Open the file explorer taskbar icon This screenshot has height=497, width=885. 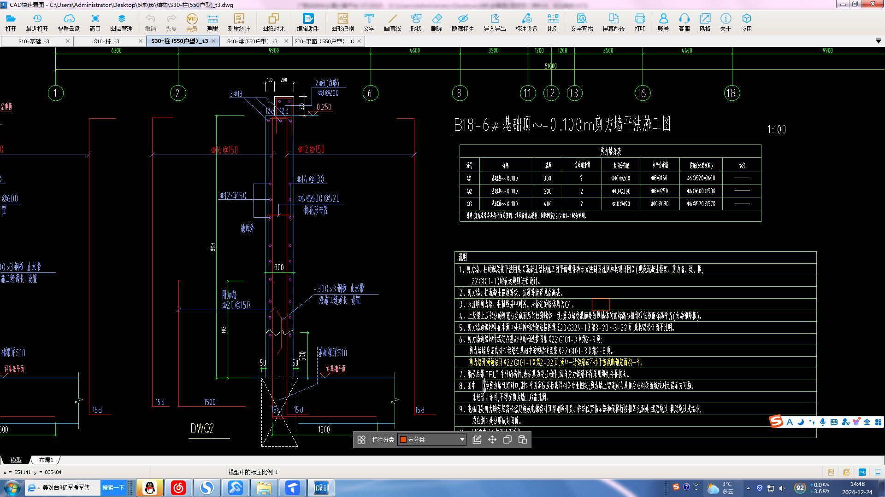click(264, 488)
